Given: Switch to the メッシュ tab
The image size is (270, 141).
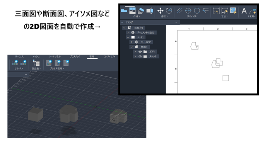Looking at the screenshot, I should [x=36, y=56].
